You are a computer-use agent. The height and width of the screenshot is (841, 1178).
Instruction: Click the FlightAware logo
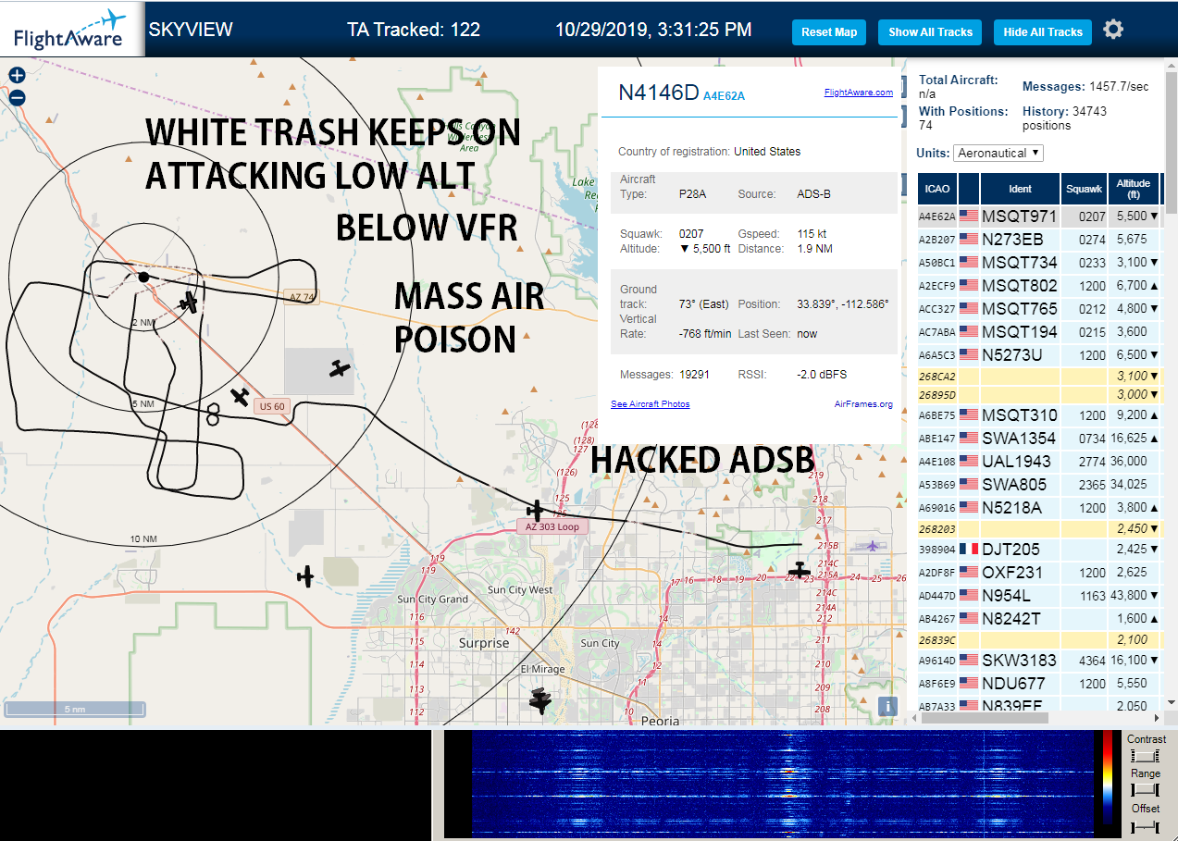pos(71,30)
